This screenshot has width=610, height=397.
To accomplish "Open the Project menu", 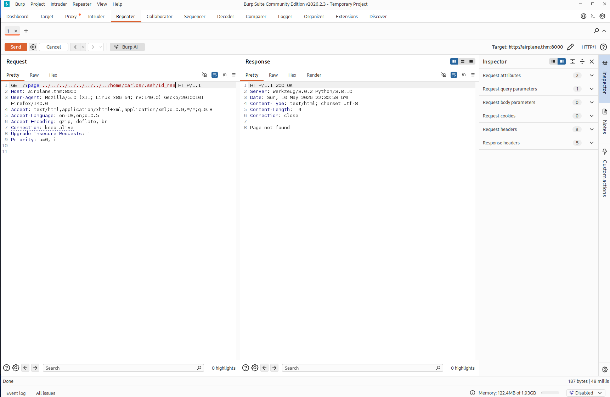I will click(x=38, y=4).
